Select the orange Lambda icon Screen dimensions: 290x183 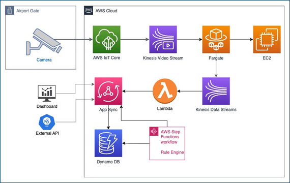click(x=165, y=91)
